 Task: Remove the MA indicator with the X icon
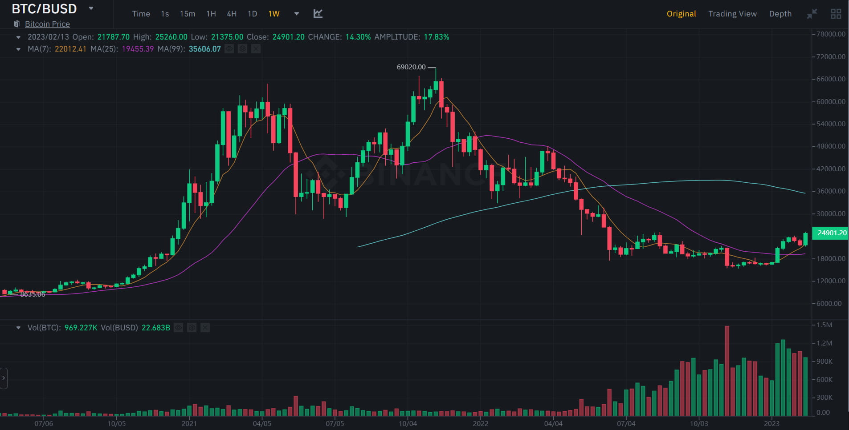tap(256, 49)
